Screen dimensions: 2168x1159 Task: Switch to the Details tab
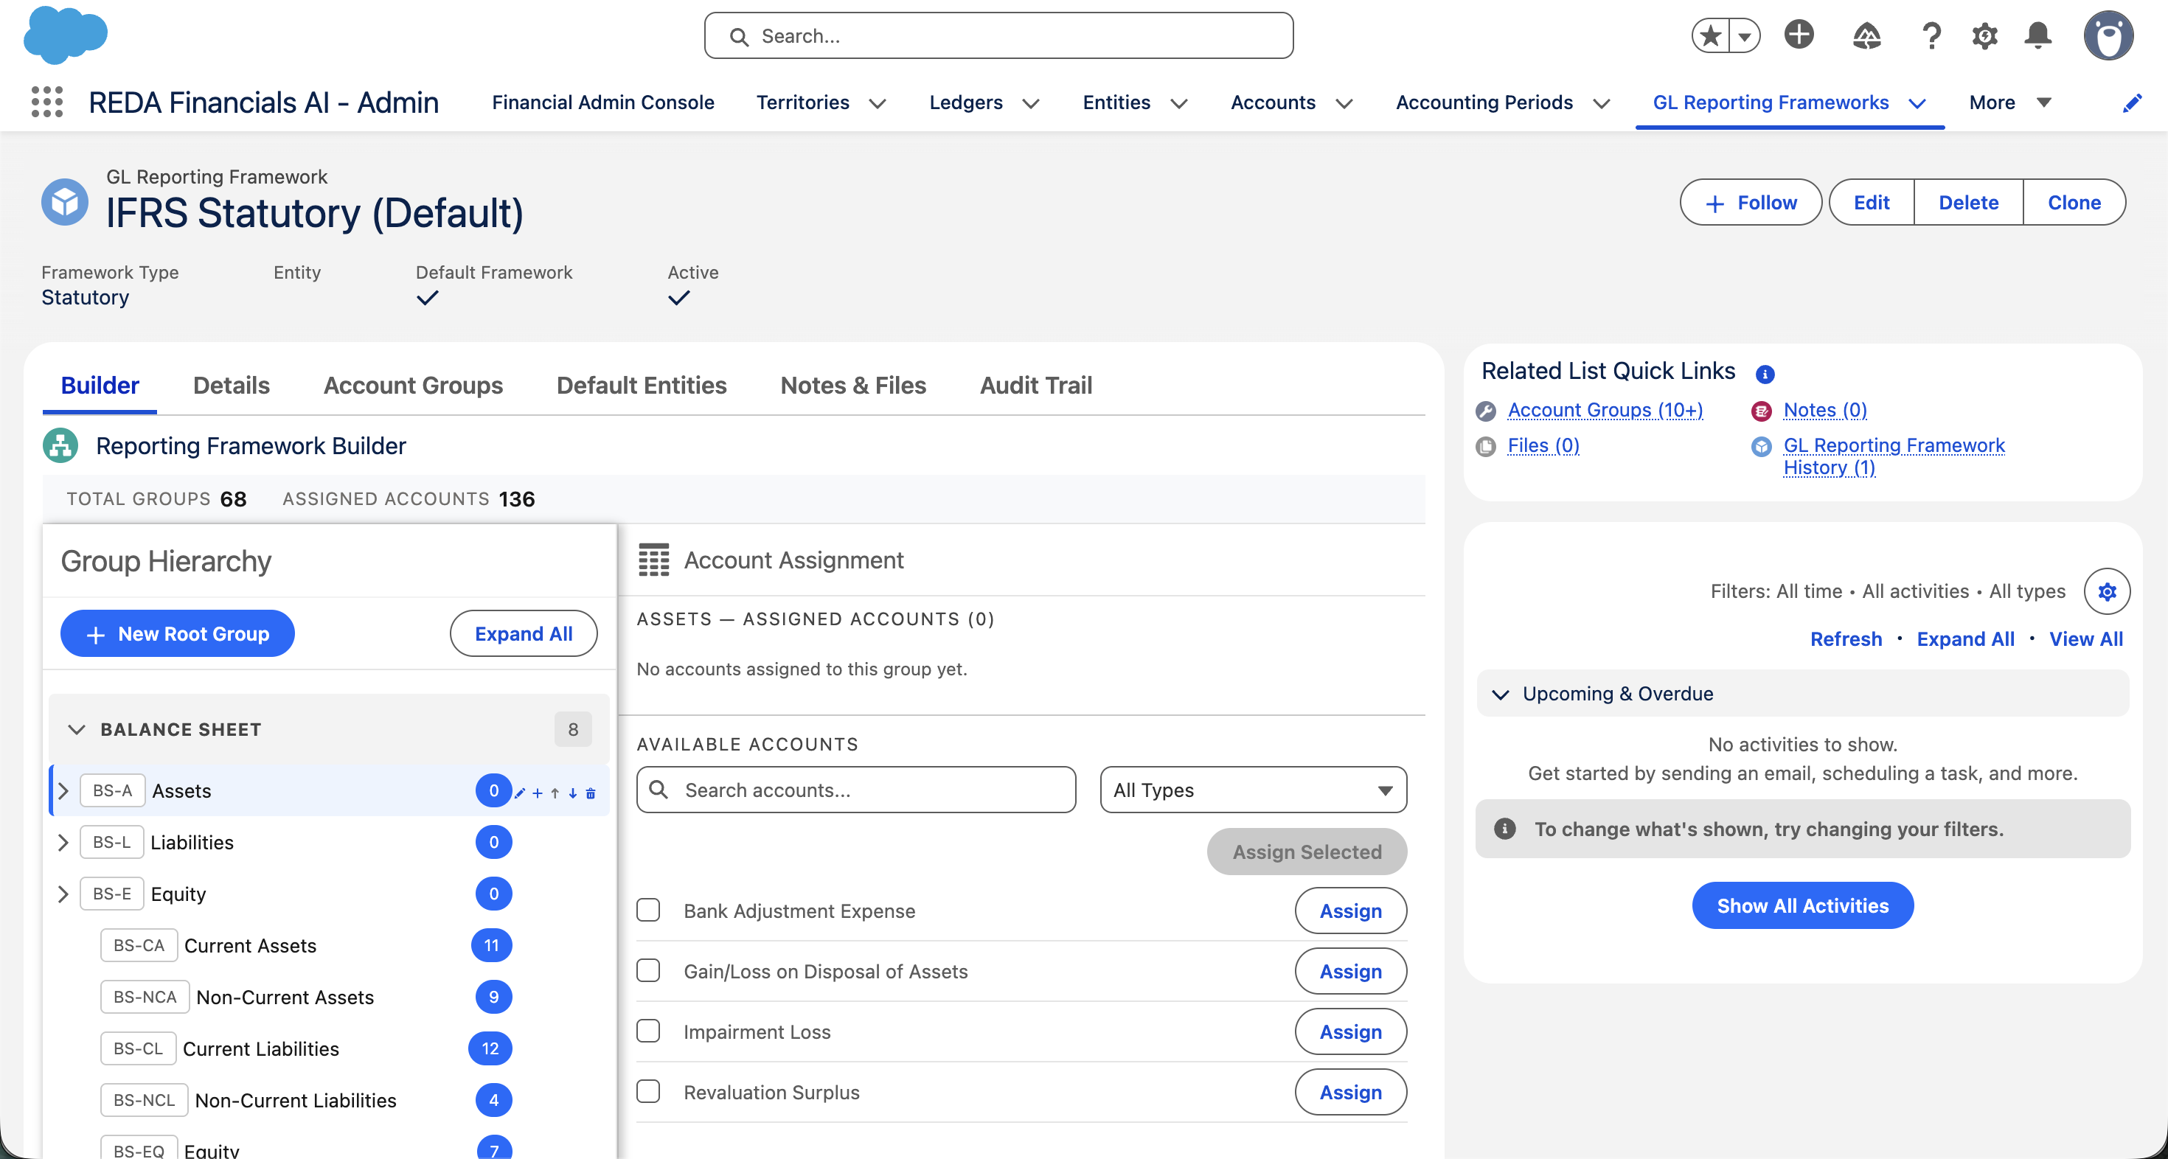[232, 386]
